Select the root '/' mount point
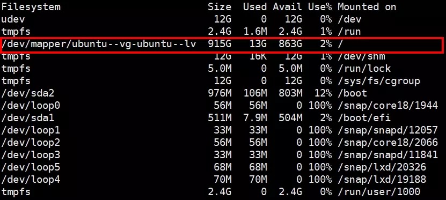This screenshot has height=200, width=446. 340,44
